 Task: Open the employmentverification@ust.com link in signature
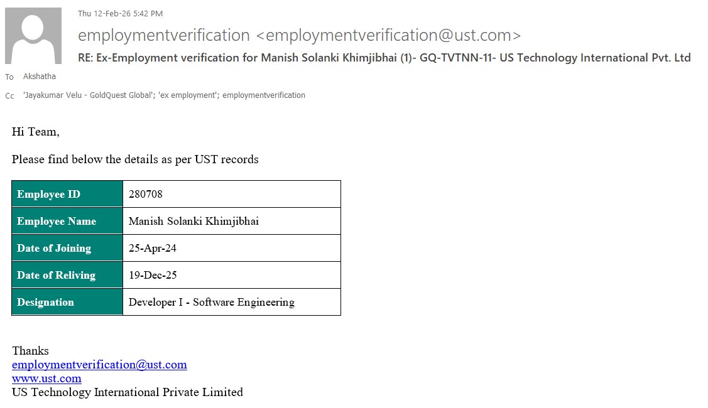point(99,365)
